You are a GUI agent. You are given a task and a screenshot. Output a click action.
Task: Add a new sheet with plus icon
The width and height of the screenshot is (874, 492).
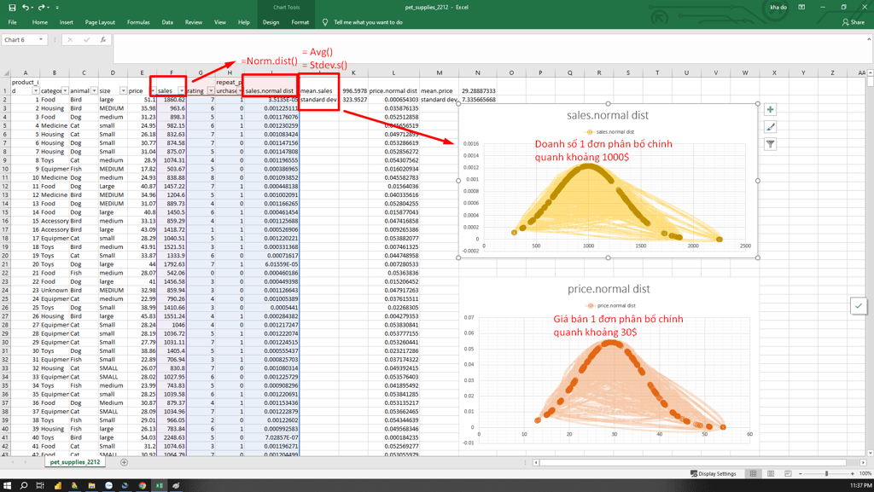124,462
